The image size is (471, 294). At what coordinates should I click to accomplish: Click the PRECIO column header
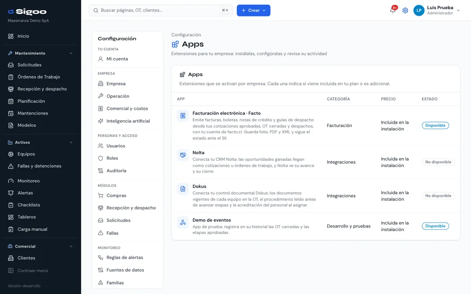click(x=389, y=99)
